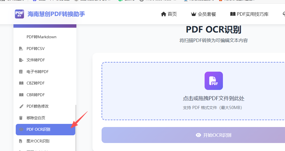Click the PDF logo icon in header

pyautogui.click(x=19, y=14)
